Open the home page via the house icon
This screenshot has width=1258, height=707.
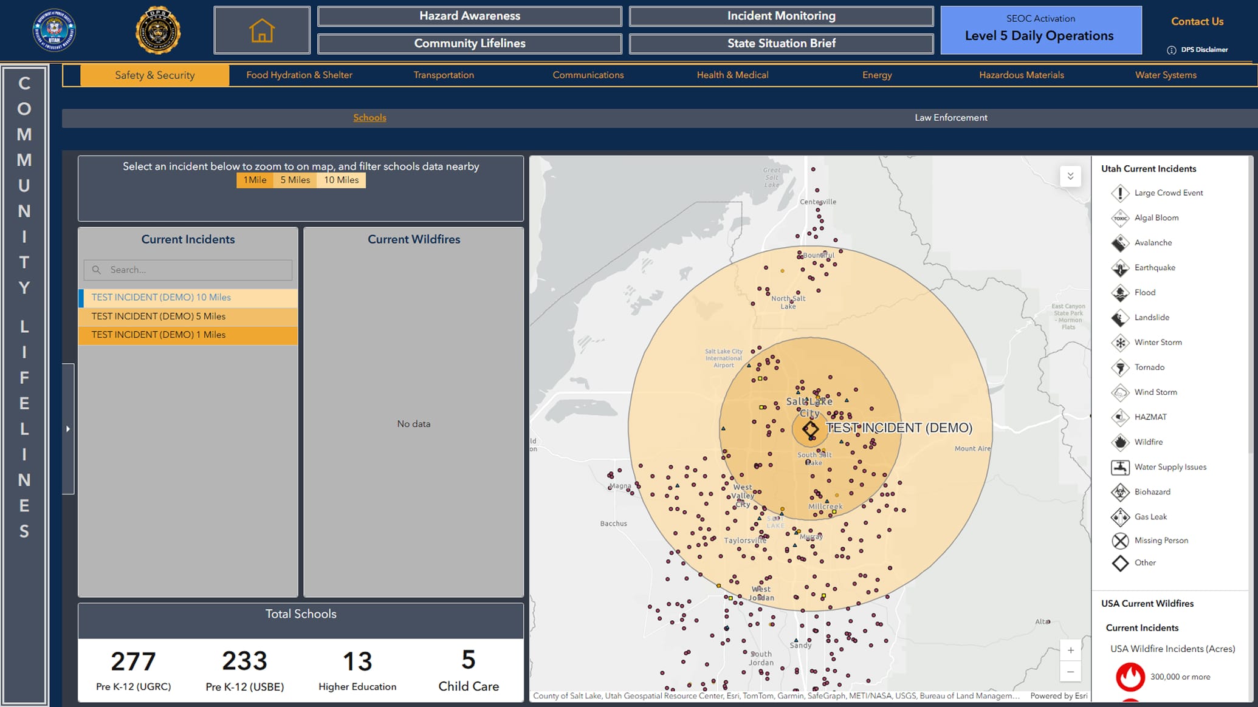261,29
